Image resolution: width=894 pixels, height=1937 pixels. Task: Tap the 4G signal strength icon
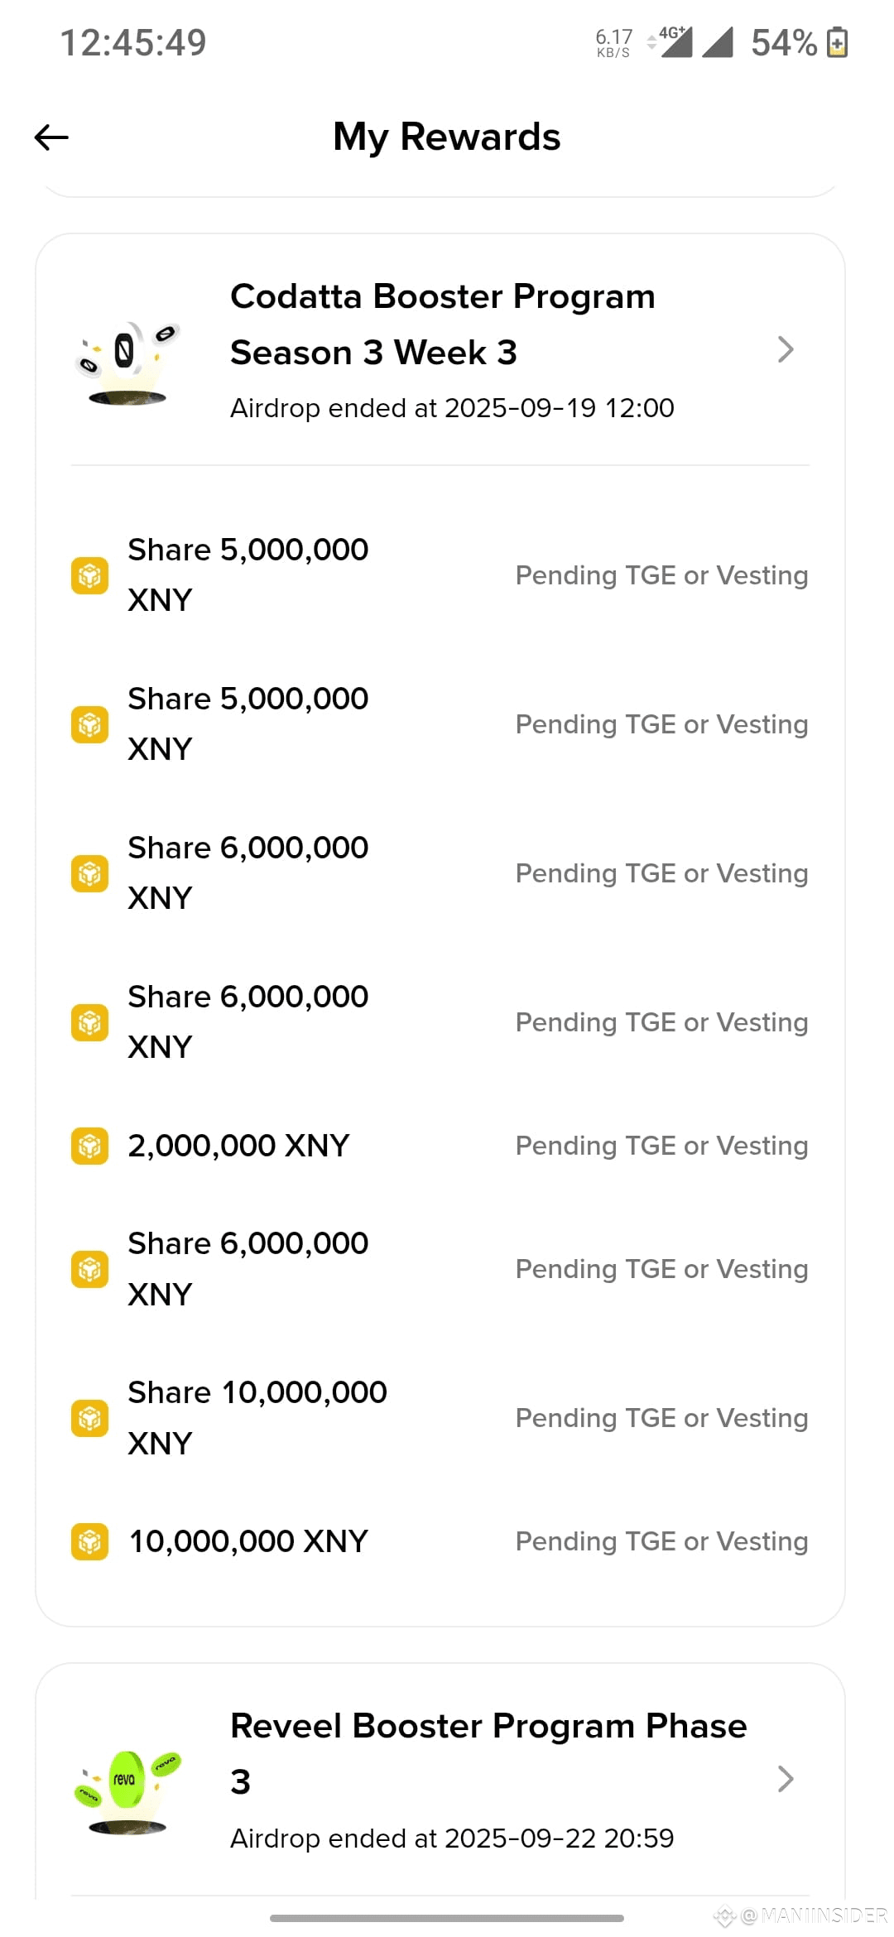pos(675,41)
